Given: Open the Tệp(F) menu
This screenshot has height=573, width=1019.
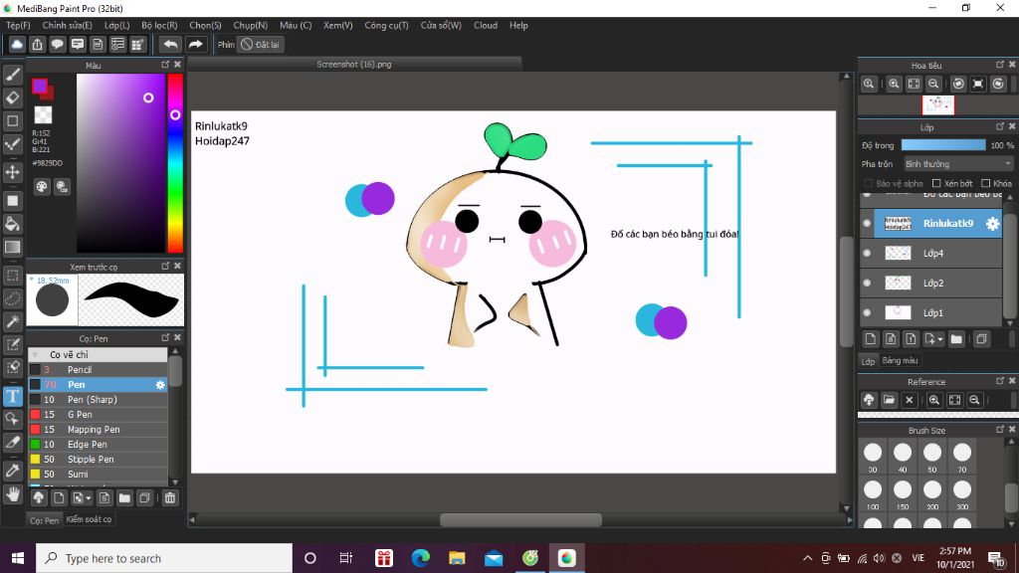Looking at the screenshot, I should (18, 25).
